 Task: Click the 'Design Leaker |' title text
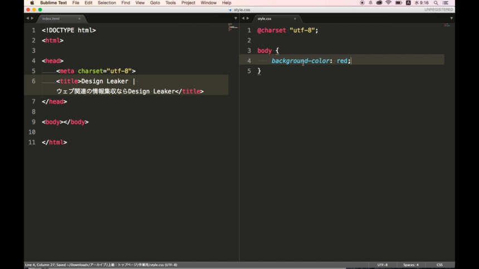108,81
